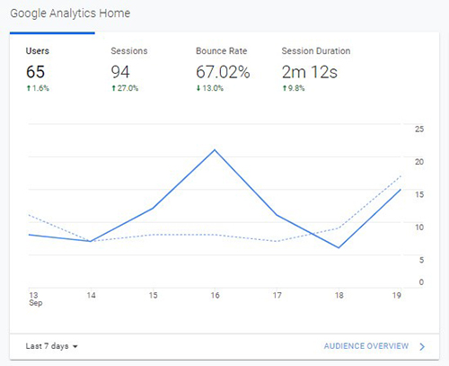Click the x-axis label 19

[396, 296]
